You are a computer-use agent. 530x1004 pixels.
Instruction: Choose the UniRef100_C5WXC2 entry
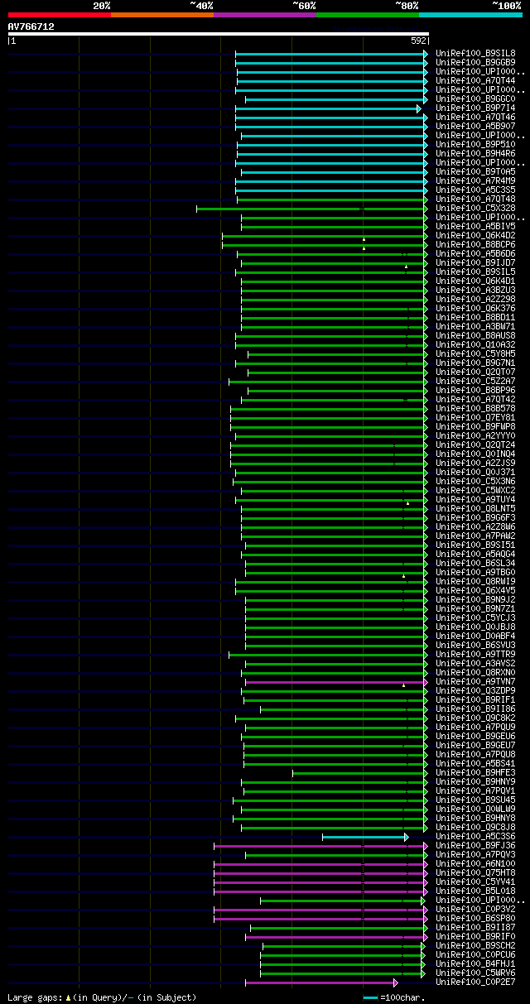coord(475,491)
